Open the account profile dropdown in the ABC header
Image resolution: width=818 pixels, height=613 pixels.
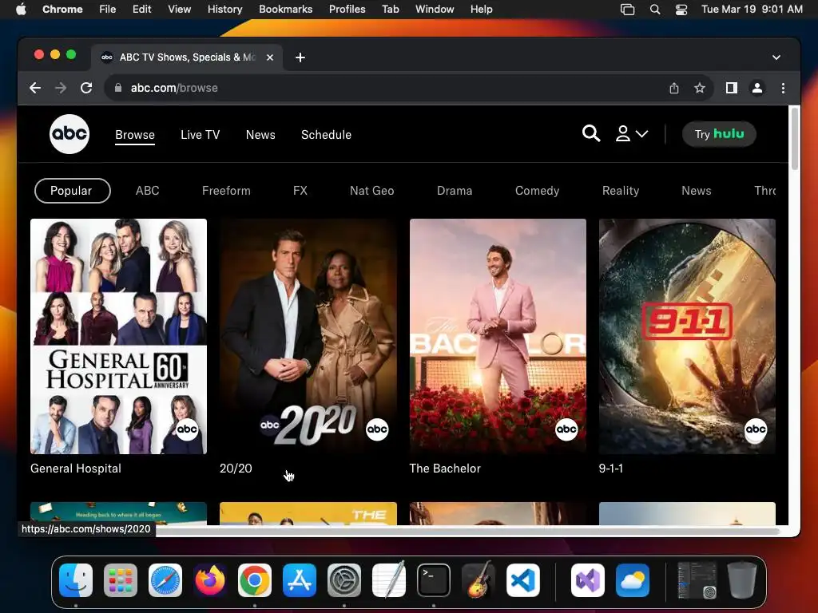(x=631, y=133)
